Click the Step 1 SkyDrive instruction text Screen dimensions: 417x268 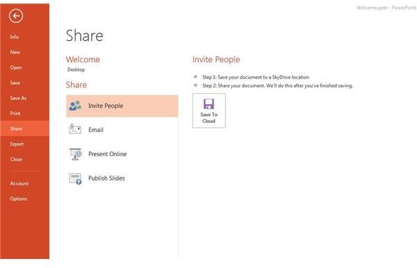[x=256, y=77]
